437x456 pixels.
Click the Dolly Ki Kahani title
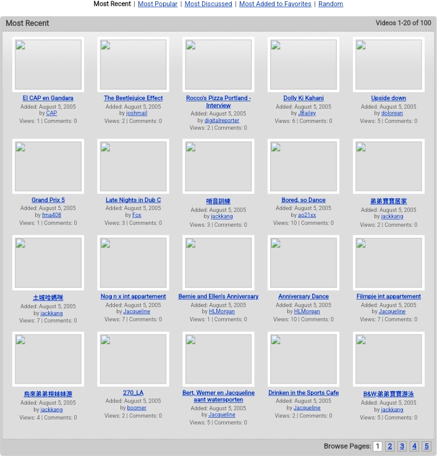click(x=303, y=98)
